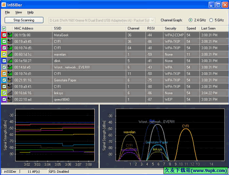This screenshot has height=175, width=229.
Task: Sort by SSID column header
Action: click(89, 29)
